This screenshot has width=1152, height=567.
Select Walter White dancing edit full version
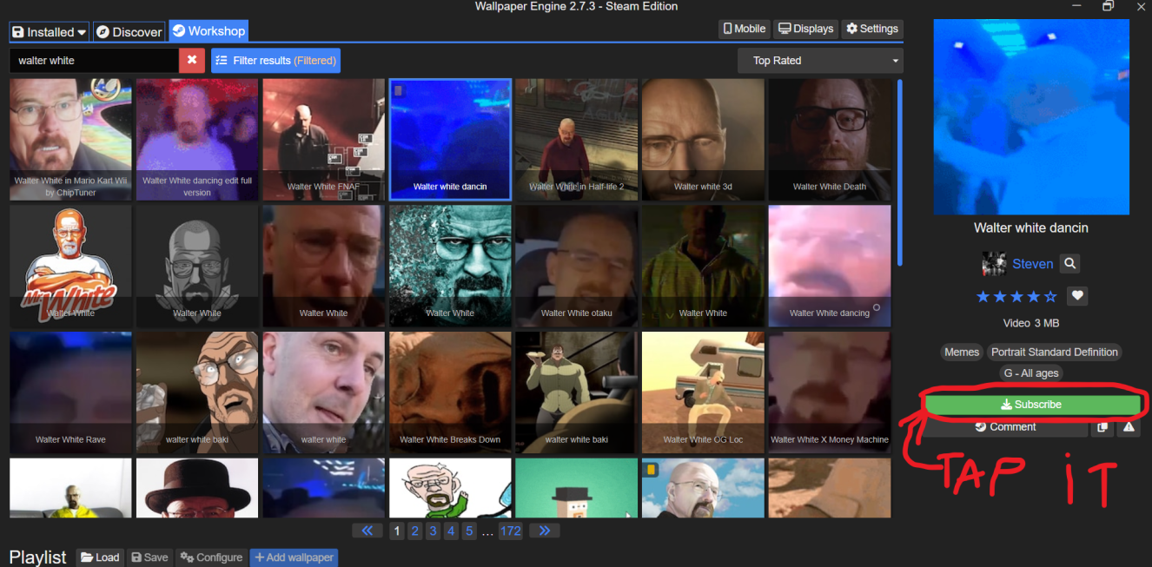click(x=197, y=140)
